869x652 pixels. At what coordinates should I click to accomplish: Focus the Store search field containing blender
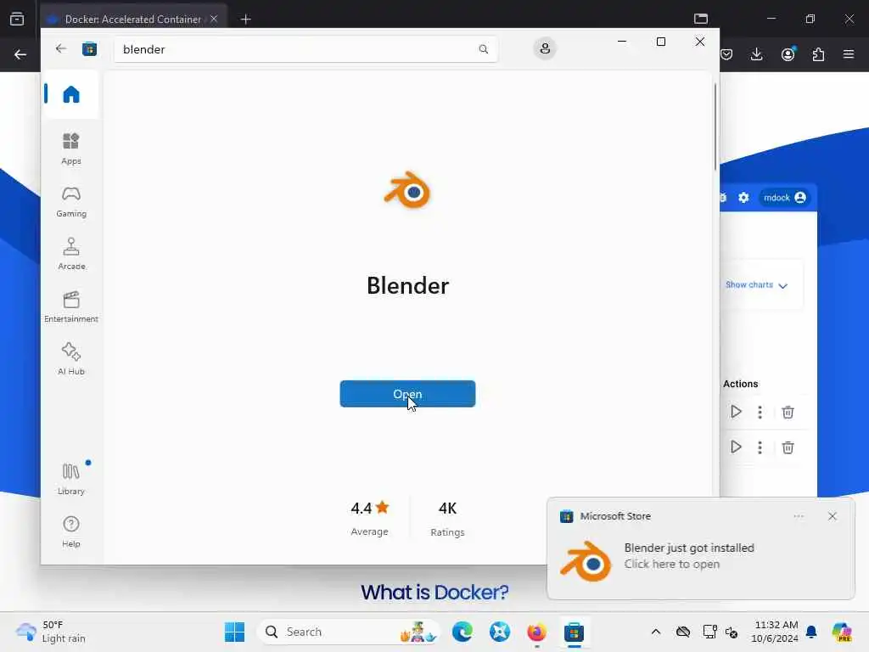click(x=306, y=48)
